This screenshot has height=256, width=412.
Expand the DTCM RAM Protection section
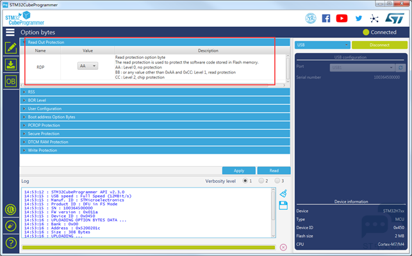click(x=155, y=142)
